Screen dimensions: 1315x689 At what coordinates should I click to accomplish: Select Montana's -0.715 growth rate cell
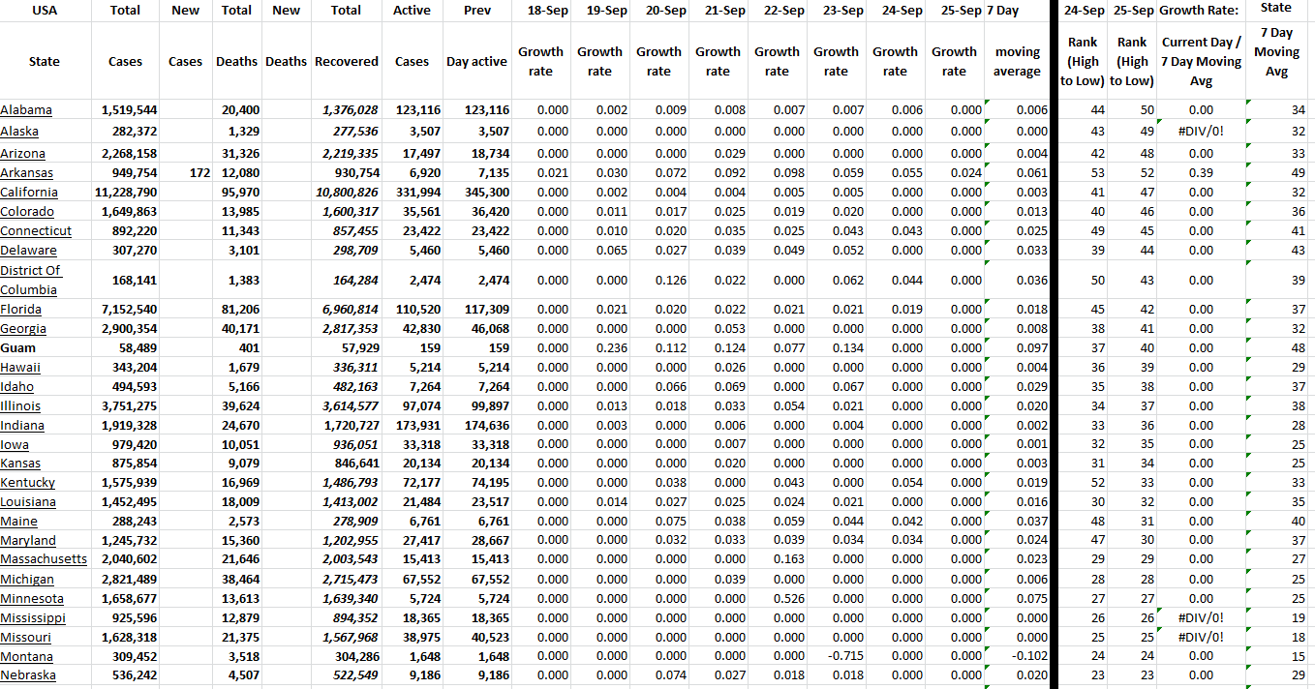835,656
